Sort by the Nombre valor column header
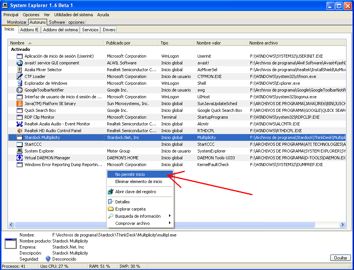The image size is (354, 270). pyautogui.click(x=221, y=43)
